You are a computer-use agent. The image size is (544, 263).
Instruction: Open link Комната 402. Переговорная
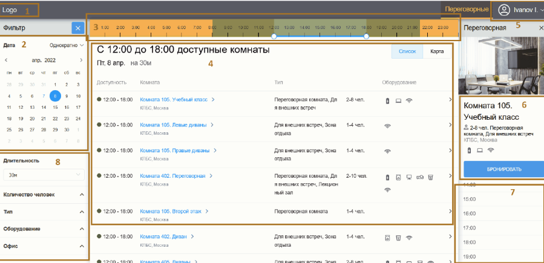(172, 176)
